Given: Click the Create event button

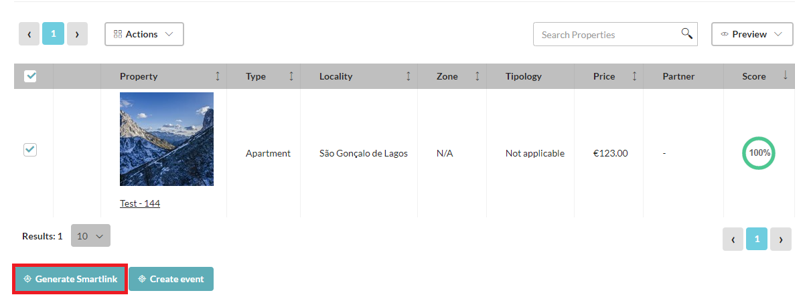Looking at the screenshot, I should pyautogui.click(x=171, y=279).
